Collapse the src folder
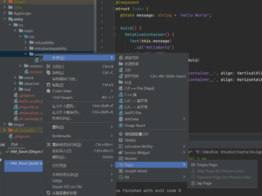The width and height of the screenshot is (262, 196). (x=10, y=25)
